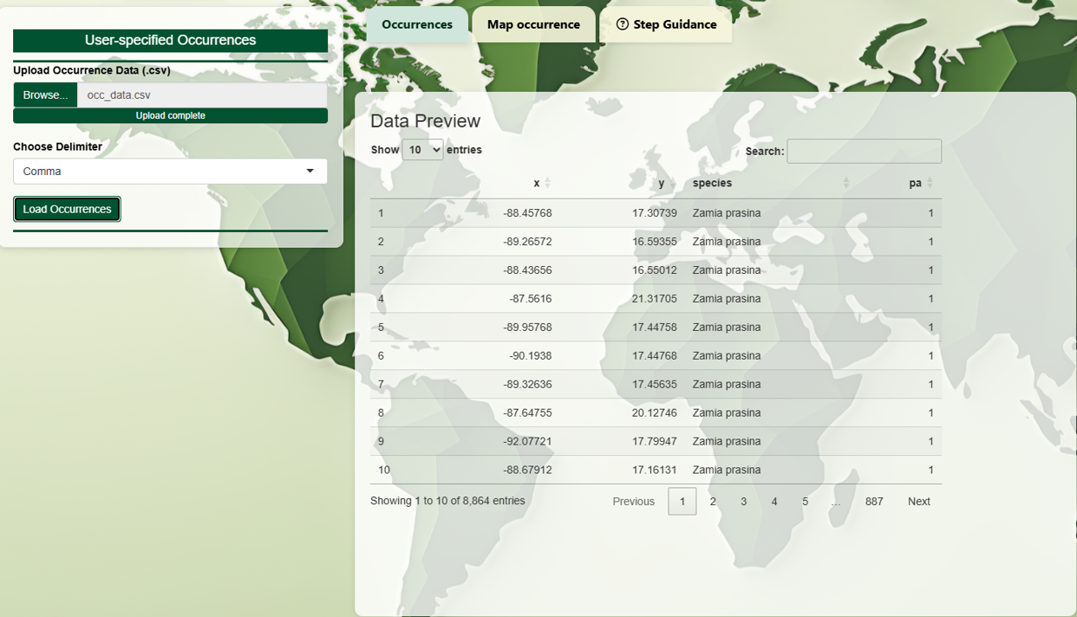Viewport: 1077px width, 617px height.
Task: Select current page 1 button
Action: coord(682,501)
